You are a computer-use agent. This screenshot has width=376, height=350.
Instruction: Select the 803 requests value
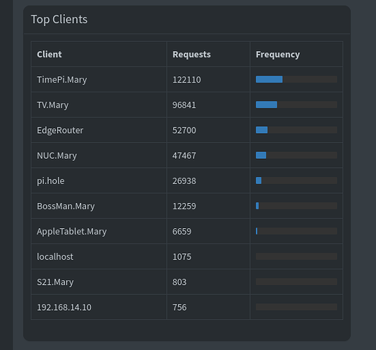pyautogui.click(x=180, y=282)
